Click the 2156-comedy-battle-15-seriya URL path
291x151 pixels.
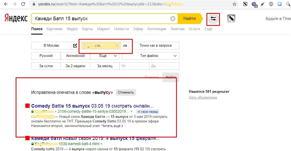tap(93, 112)
